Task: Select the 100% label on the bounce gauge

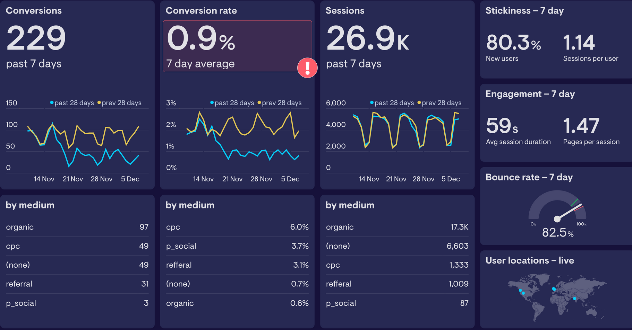Action: pos(582,224)
